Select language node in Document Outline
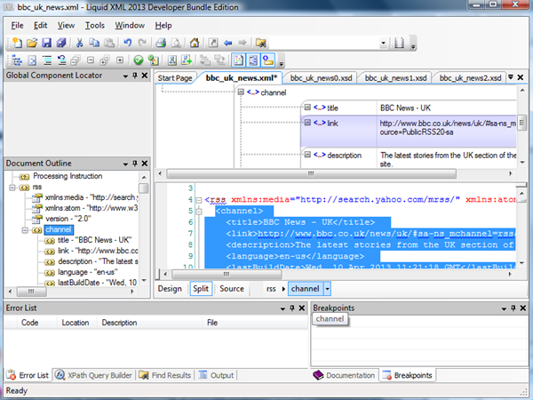The height and width of the screenshot is (400, 533). (x=88, y=272)
